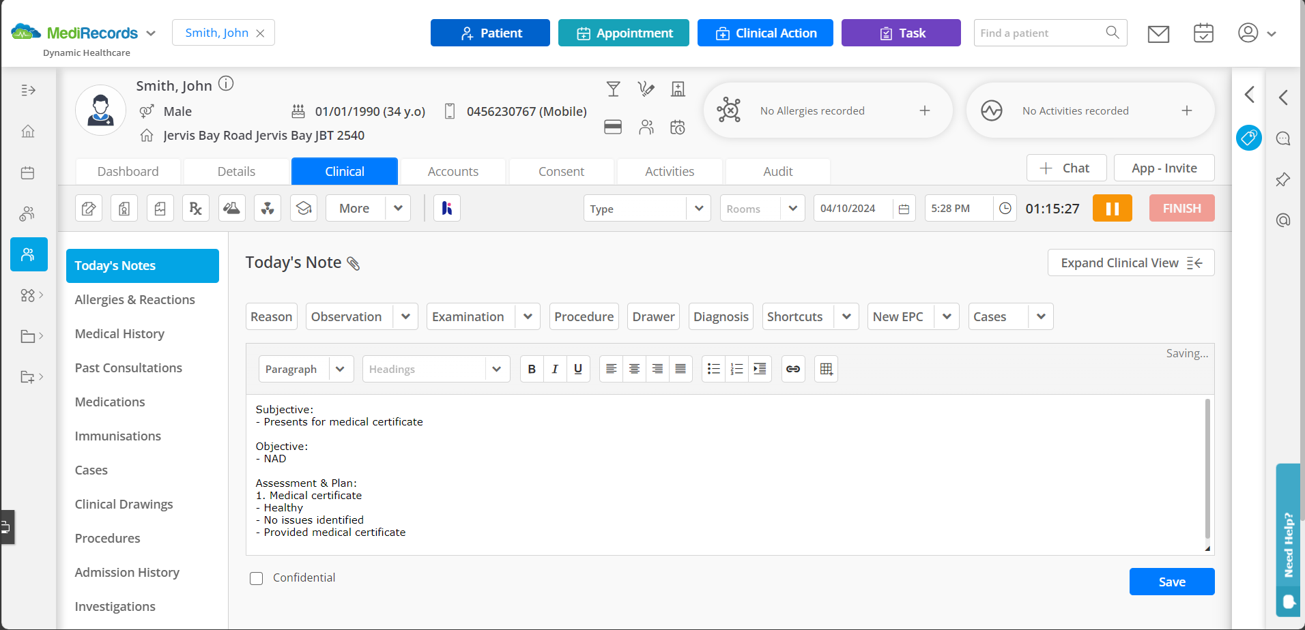Expand the Examination dropdown arrow

(x=528, y=316)
